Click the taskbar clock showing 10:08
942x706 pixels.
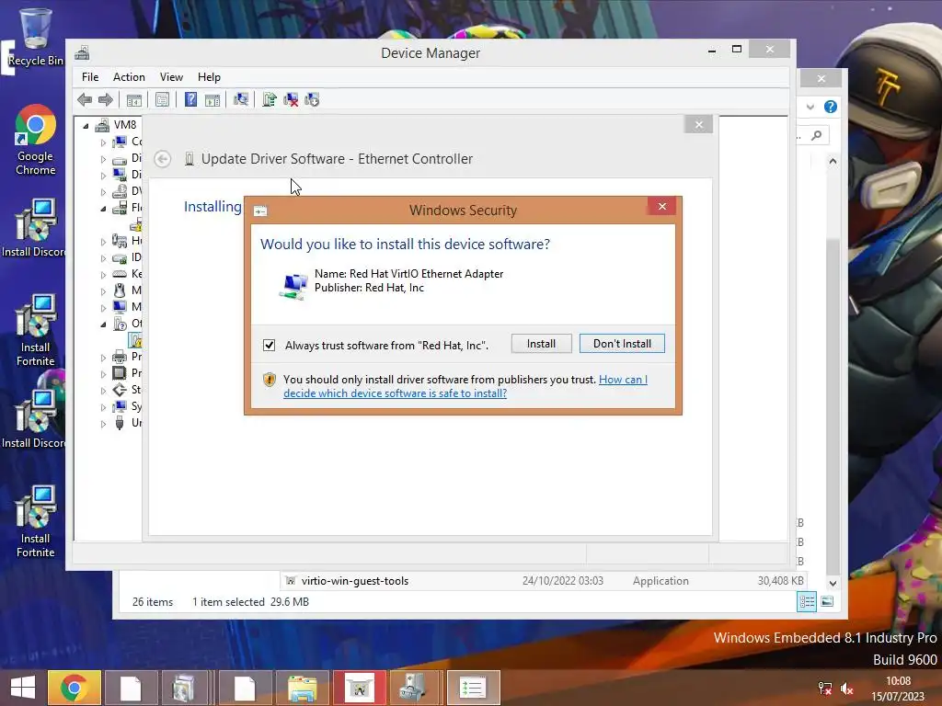coord(898,689)
